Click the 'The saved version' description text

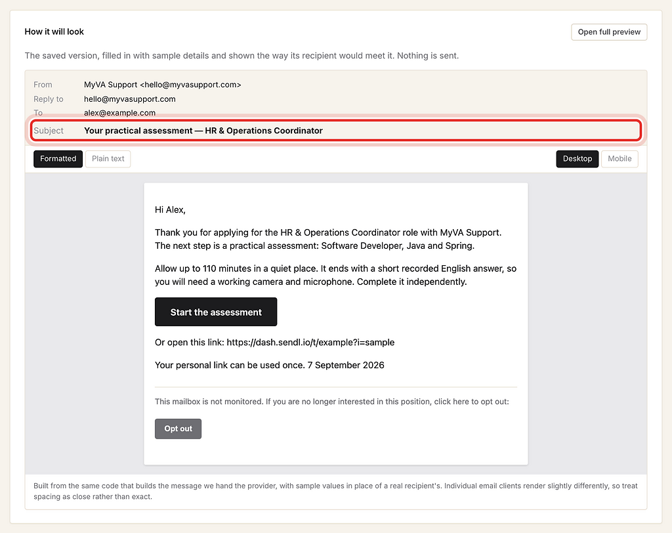pyautogui.click(x=241, y=56)
